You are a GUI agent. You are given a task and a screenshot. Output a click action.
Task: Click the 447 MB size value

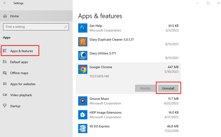point(173,67)
